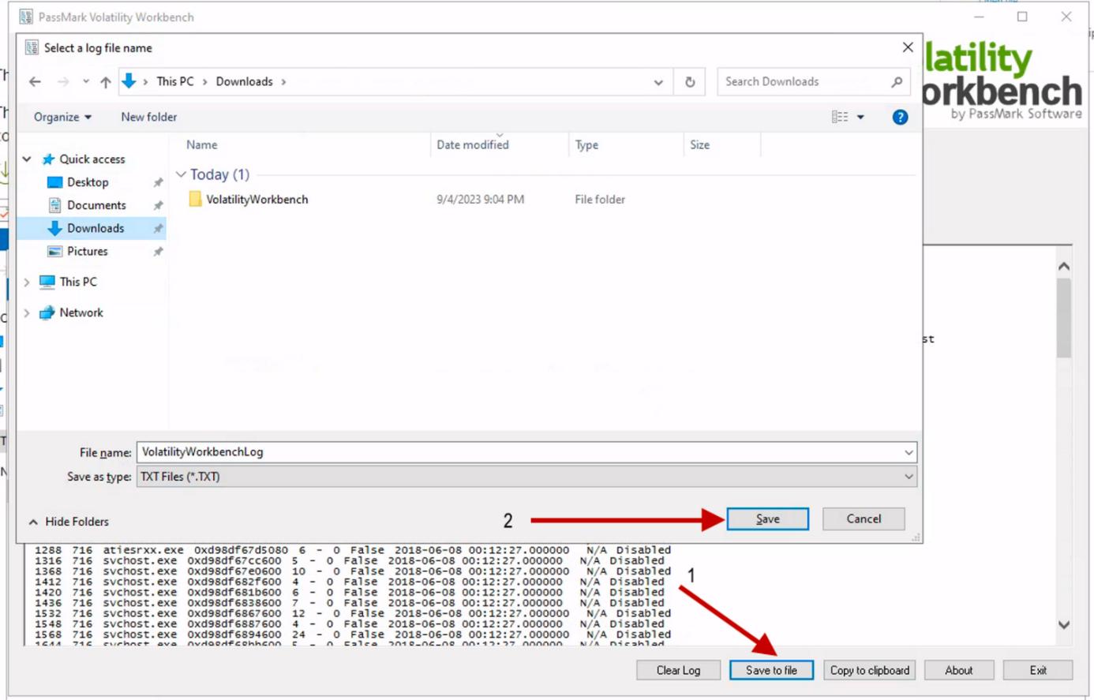This screenshot has height=700, width=1094.
Task: Click the log vertical scrollbar thumb
Action: click(1064, 317)
